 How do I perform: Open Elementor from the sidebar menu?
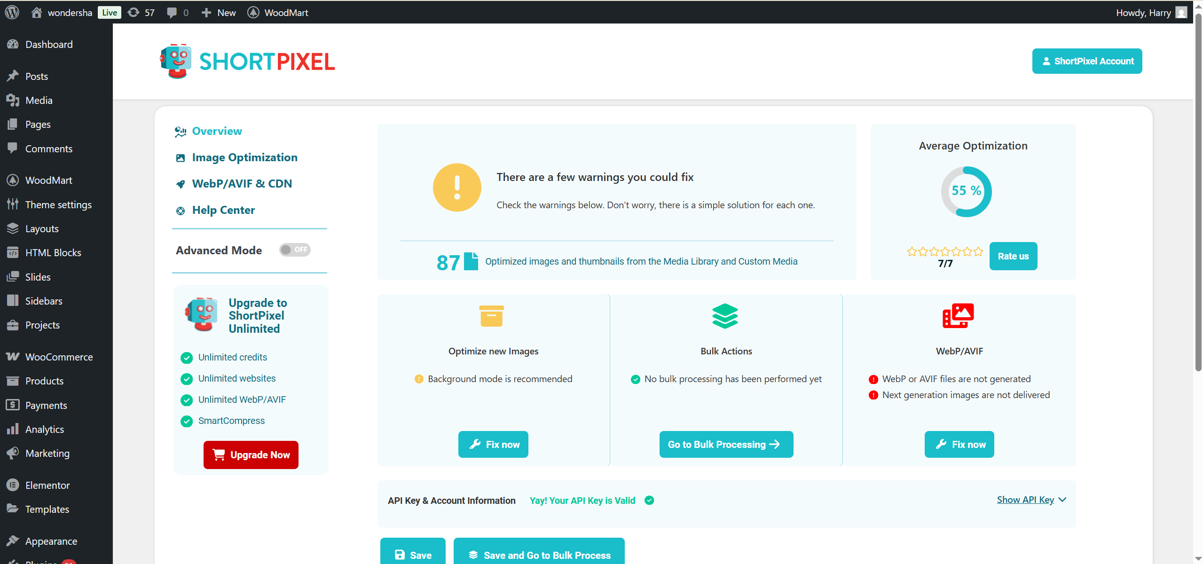coord(47,485)
